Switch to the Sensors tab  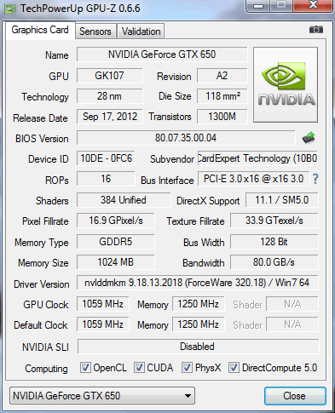[95, 32]
